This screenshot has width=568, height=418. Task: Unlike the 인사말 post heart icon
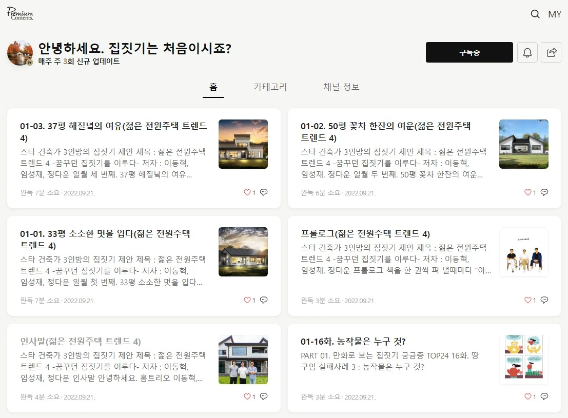pos(246,396)
